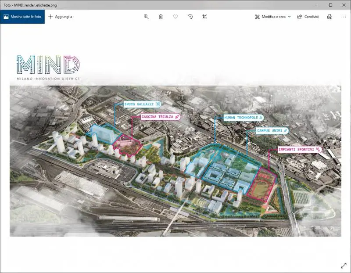Click the 'Aggiungi a' button

coord(60,17)
